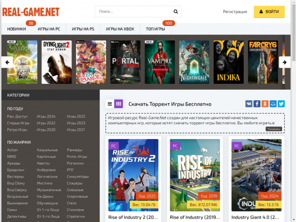This screenshot has width=296, height=222.
Task: Switch to grid view layout icon
Action: pos(118,104)
